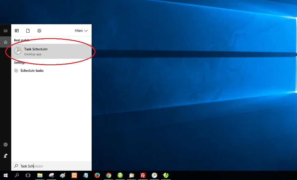Open Snipping Tool from the taskbar

[x=51, y=175]
